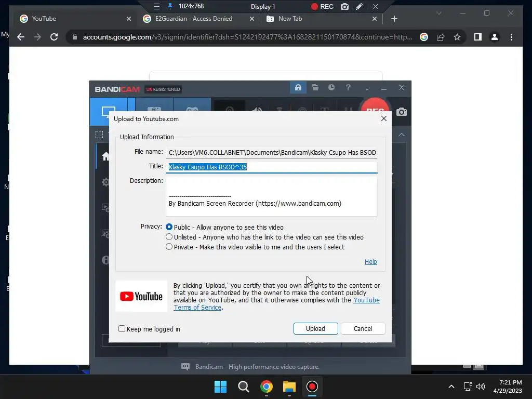Bookmark this page with star icon
The width and height of the screenshot is (532, 399).
point(457,37)
